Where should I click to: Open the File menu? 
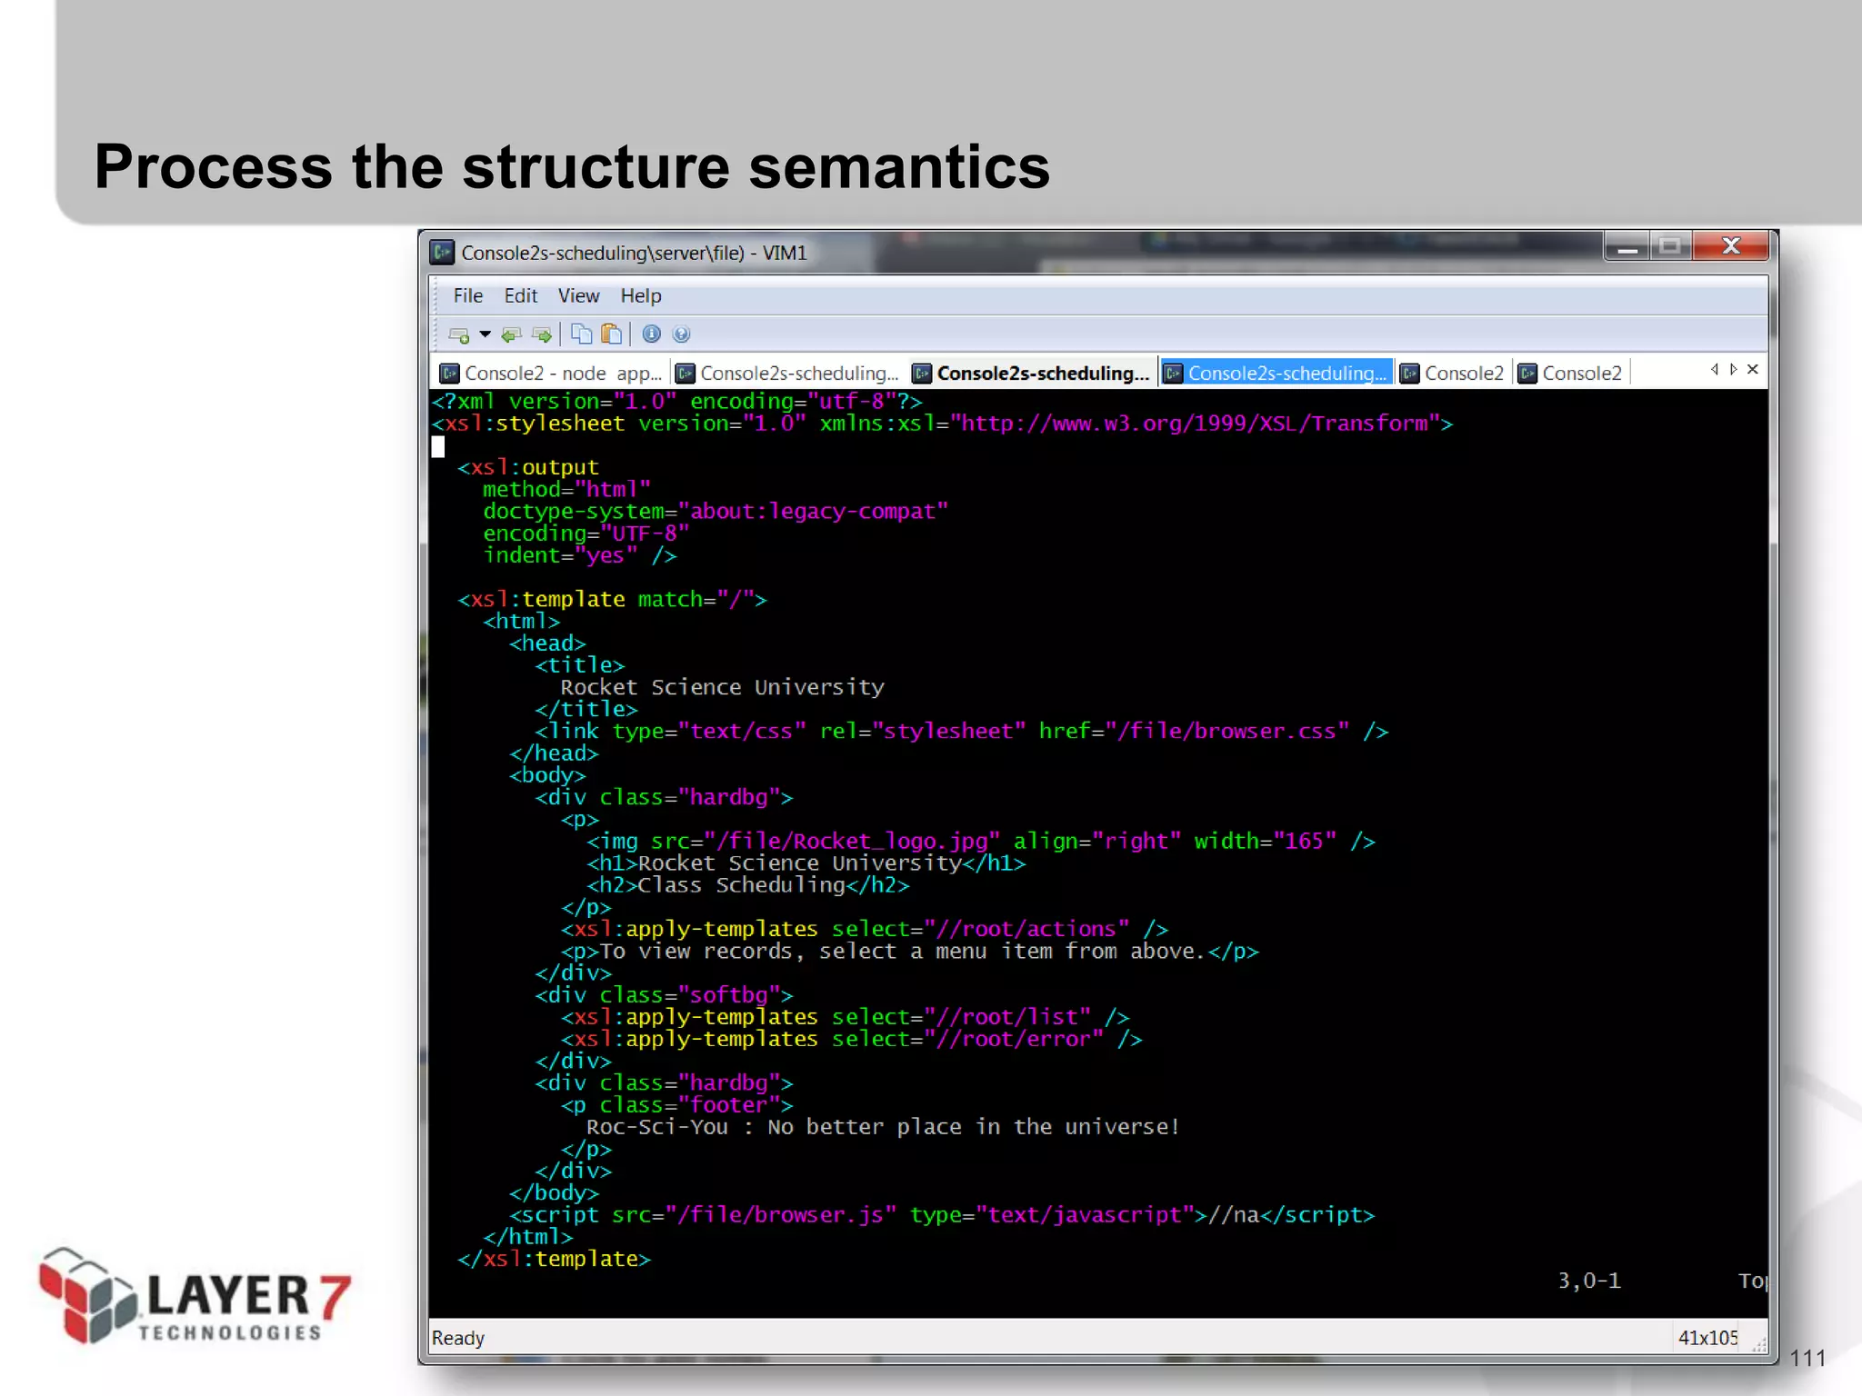(x=468, y=296)
